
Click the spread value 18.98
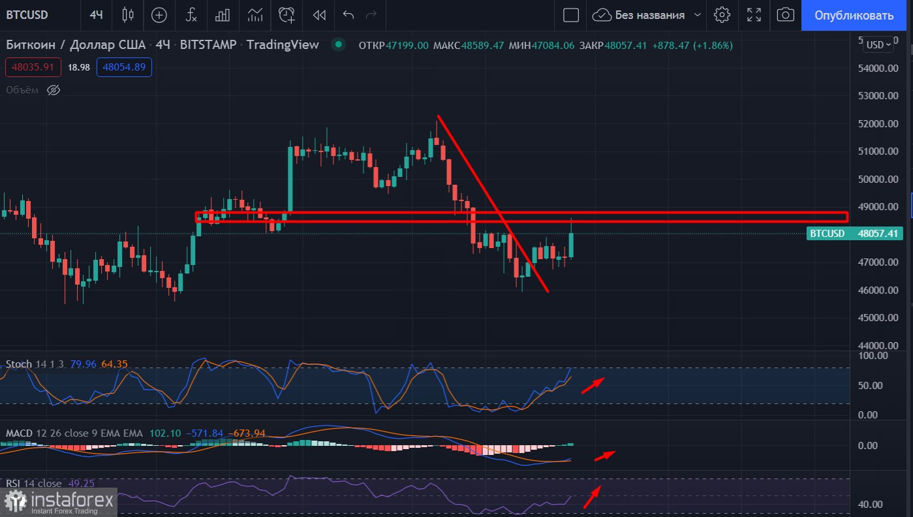tap(79, 67)
